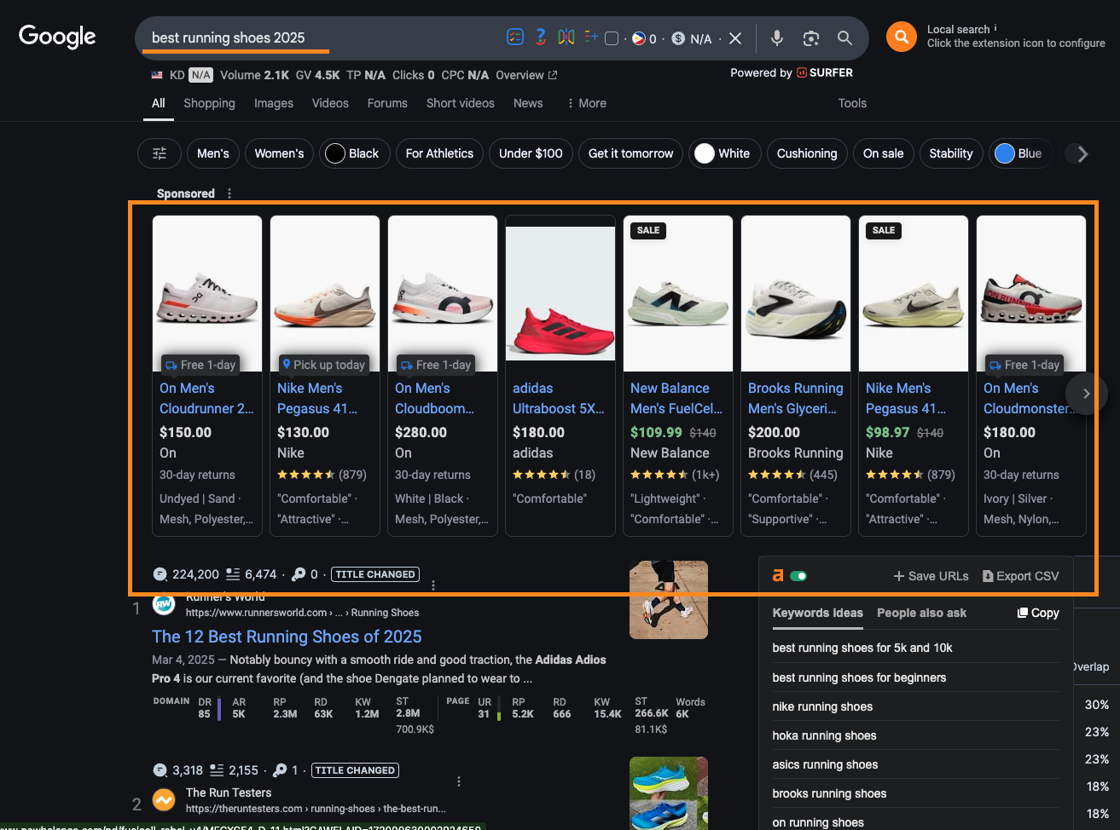The width and height of the screenshot is (1120, 830).
Task: Switch to People also ask tab
Action: tap(921, 613)
